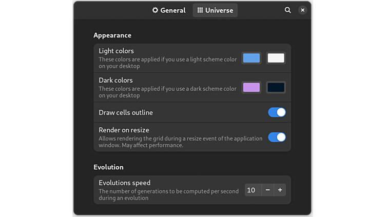Open the search in preferences
386x217 pixels.
pyautogui.click(x=288, y=10)
